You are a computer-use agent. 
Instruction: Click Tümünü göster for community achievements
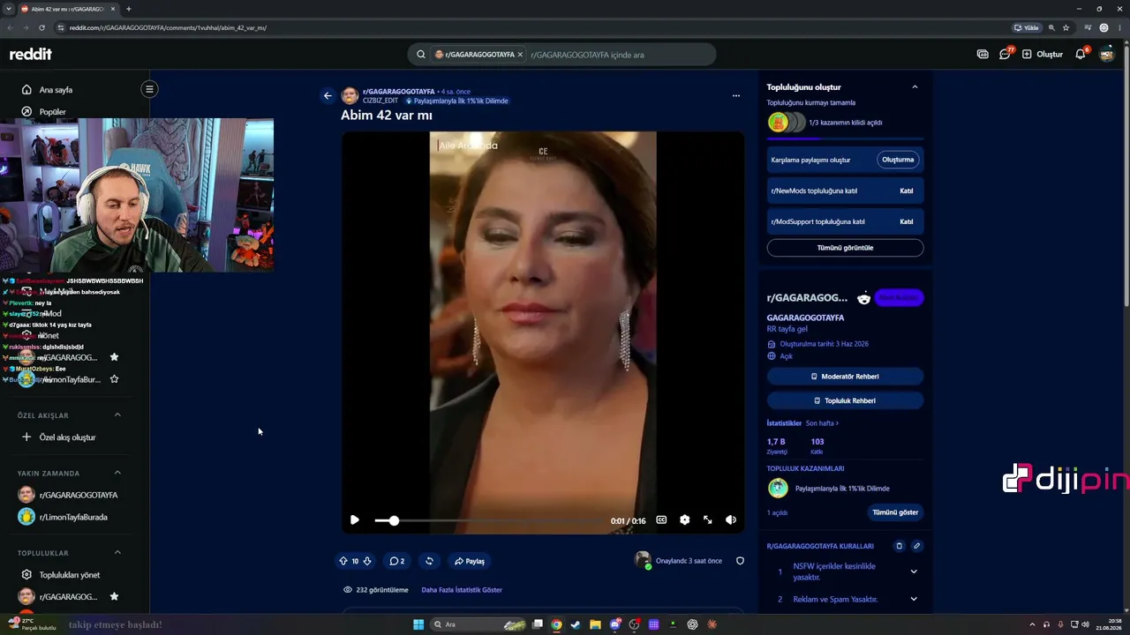(x=895, y=512)
